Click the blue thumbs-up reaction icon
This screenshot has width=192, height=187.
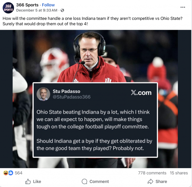click(x=11, y=173)
